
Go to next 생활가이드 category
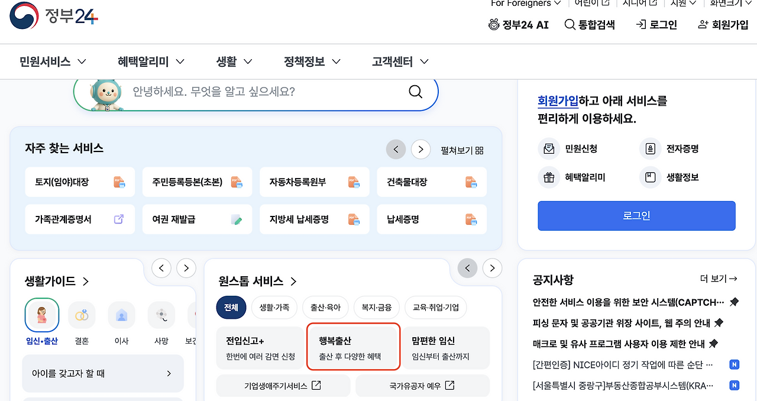pyautogui.click(x=186, y=268)
